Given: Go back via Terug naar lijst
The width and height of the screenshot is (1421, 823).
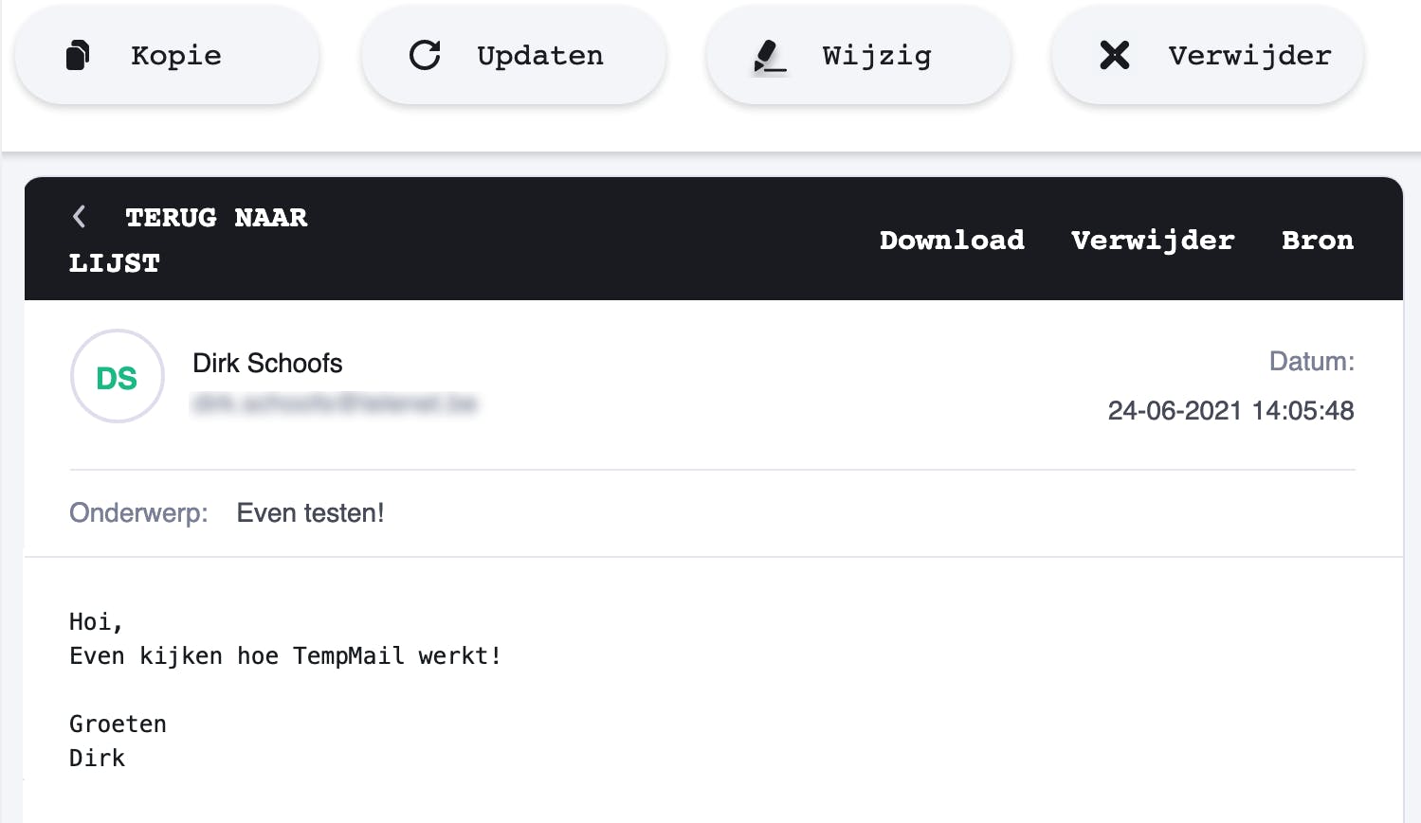Looking at the screenshot, I should point(190,239).
